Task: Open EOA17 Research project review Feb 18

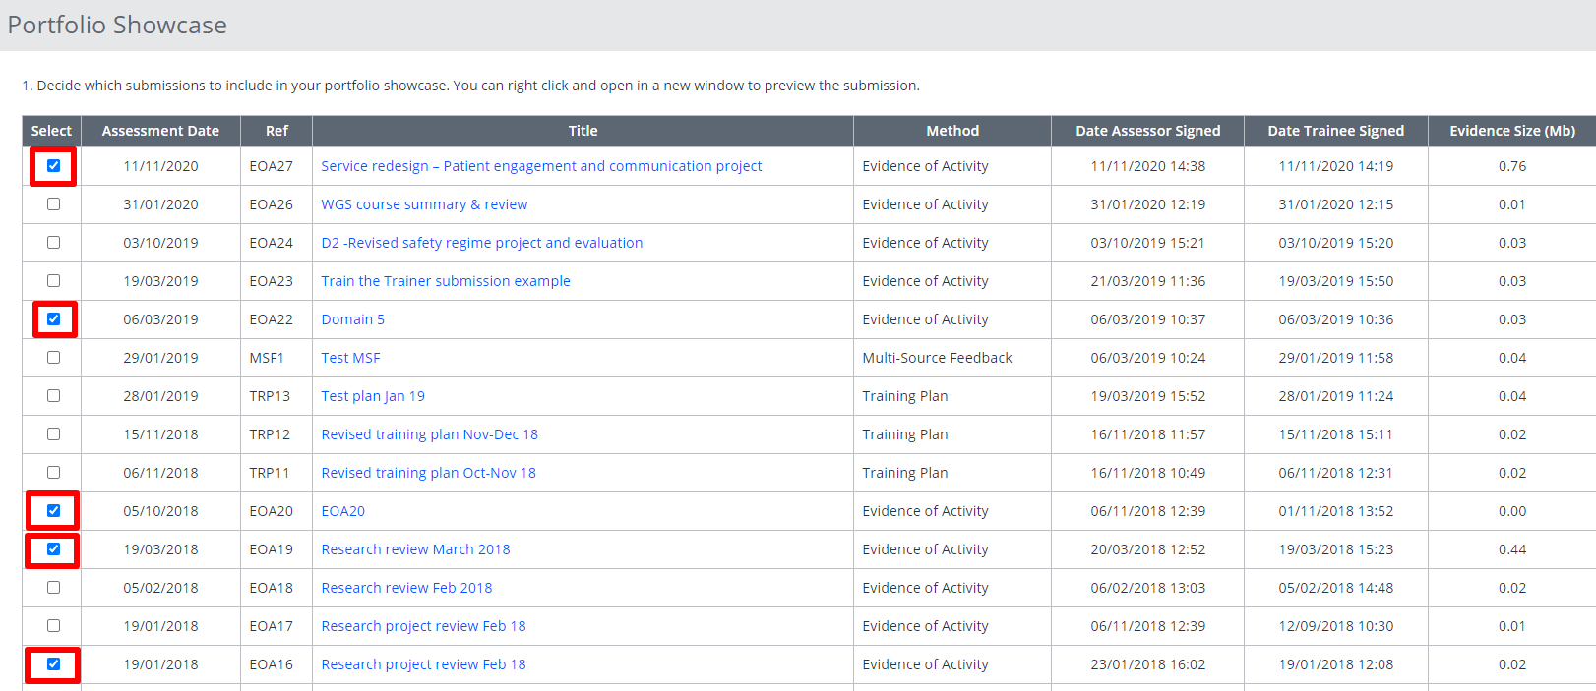Action: click(423, 626)
